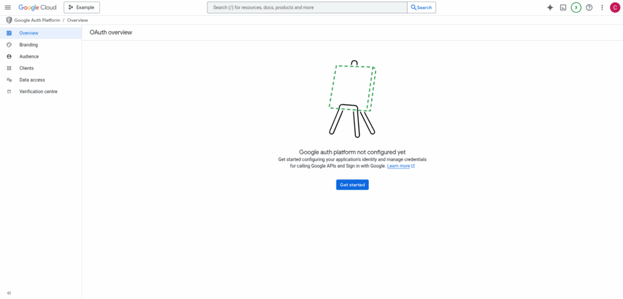Open the Gemini sparkle assistant icon
This screenshot has width=623, height=299.
[x=550, y=7]
